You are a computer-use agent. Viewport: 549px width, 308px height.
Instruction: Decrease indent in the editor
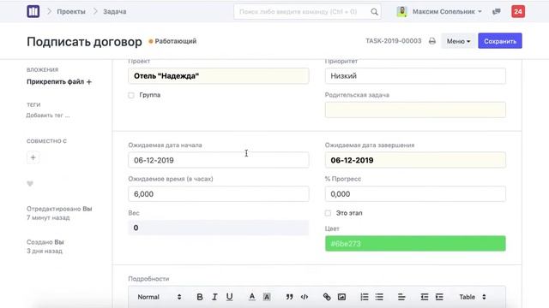(425, 297)
